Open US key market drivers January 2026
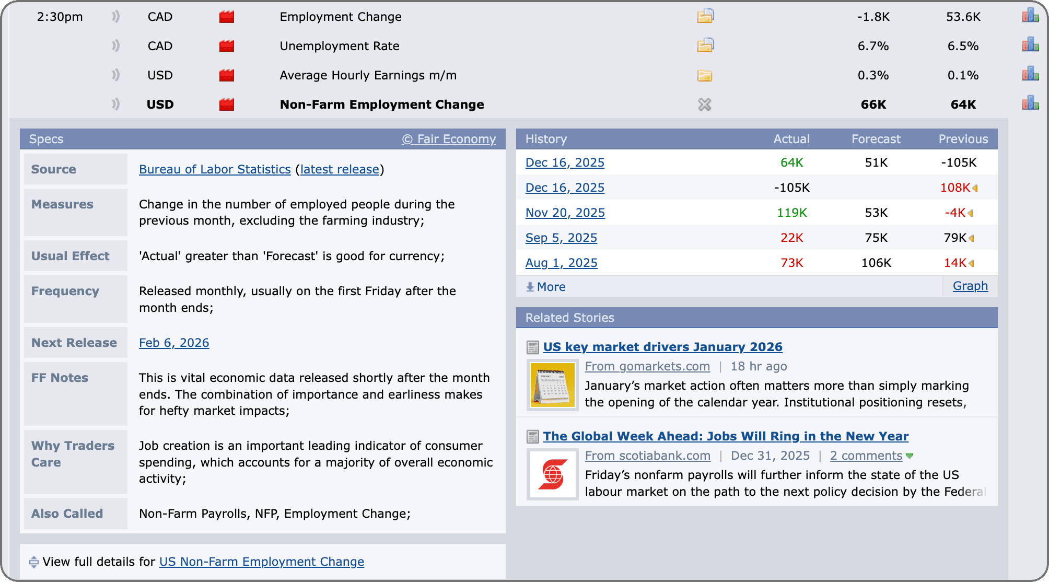The image size is (1049, 582). click(x=662, y=347)
